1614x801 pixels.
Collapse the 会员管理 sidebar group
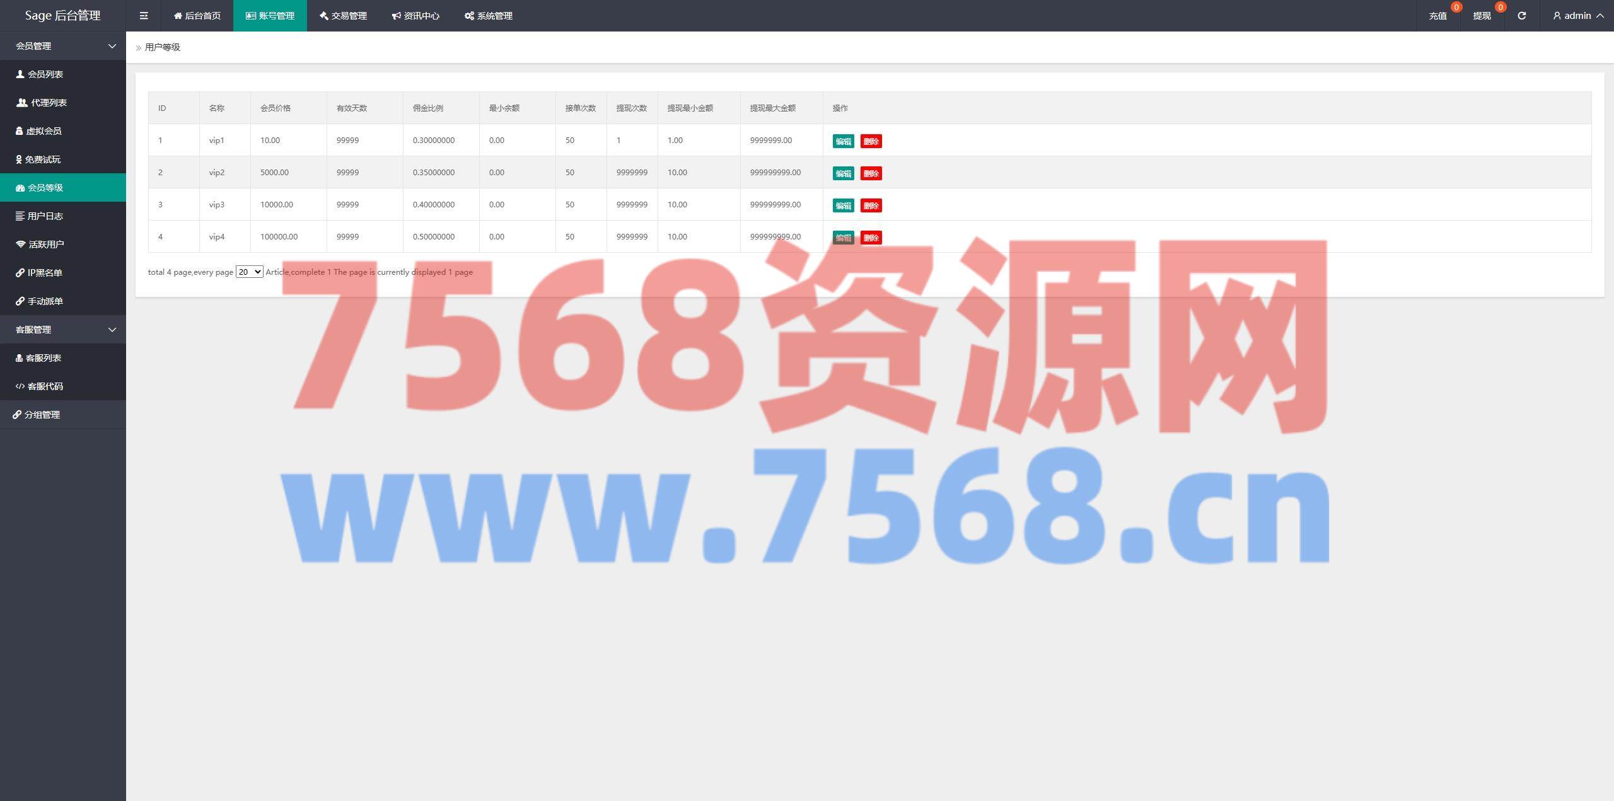(63, 46)
